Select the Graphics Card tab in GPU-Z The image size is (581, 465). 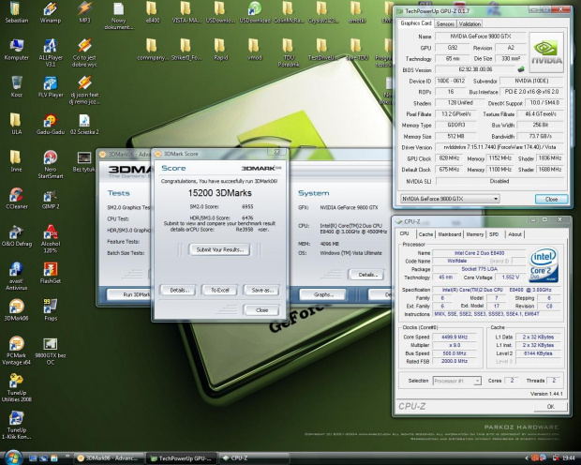pyautogui.click(x=416, y=23)
